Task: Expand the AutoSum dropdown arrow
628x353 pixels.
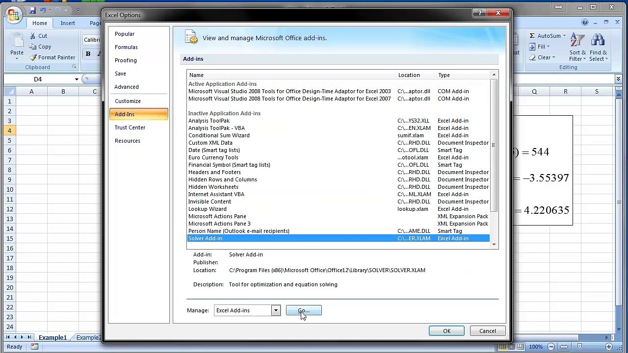Action: 564,36
